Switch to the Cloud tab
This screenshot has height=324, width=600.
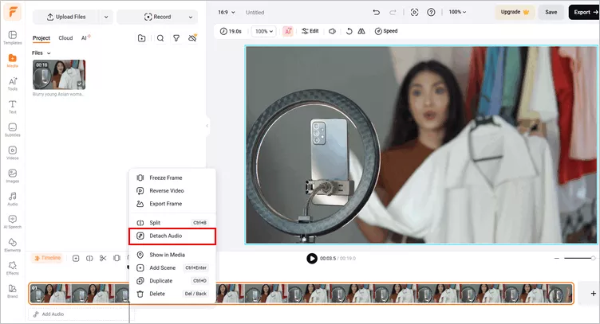(x=65, y=37)
